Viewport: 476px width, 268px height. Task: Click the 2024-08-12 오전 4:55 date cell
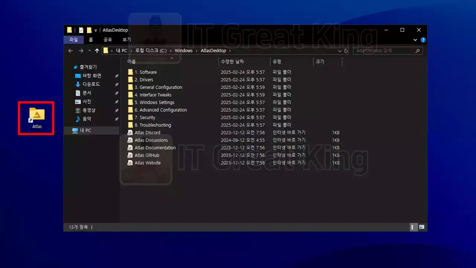click(x=243, y=140)
